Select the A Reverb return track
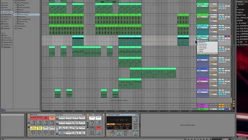The height and width of the screenshot is (140, 248). click(203, 105)
